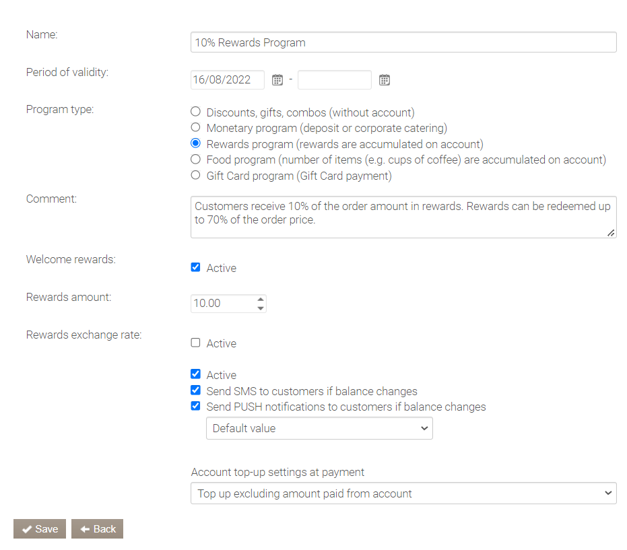
Task: Select Gift Card program type
Action: tap(196, 175)
